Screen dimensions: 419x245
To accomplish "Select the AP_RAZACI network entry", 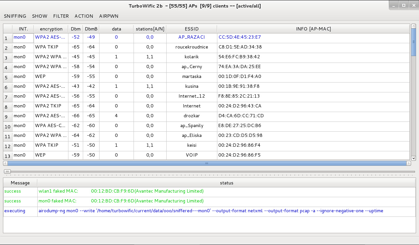I will [191, 37].
